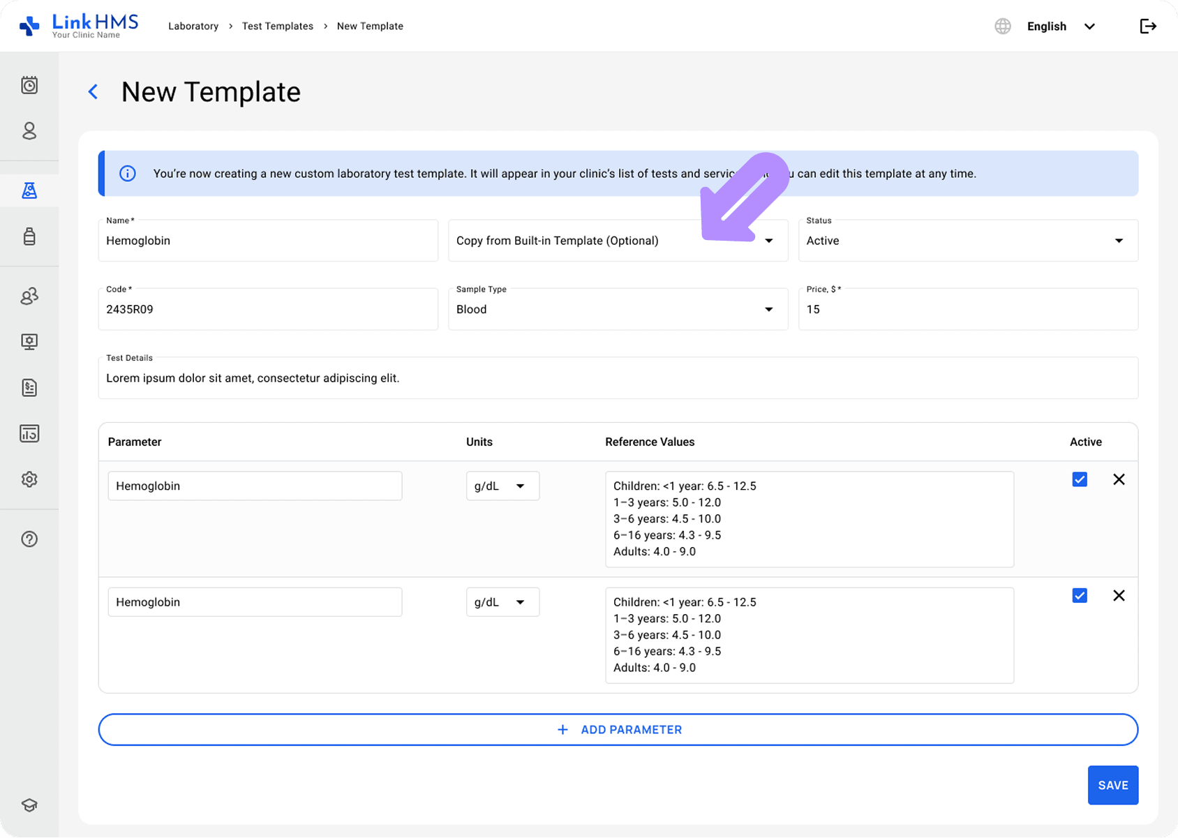Go to Test Templates in the breadcrumb
The width and height of the screenshot is (1178, 838).
tap(277, 26)
